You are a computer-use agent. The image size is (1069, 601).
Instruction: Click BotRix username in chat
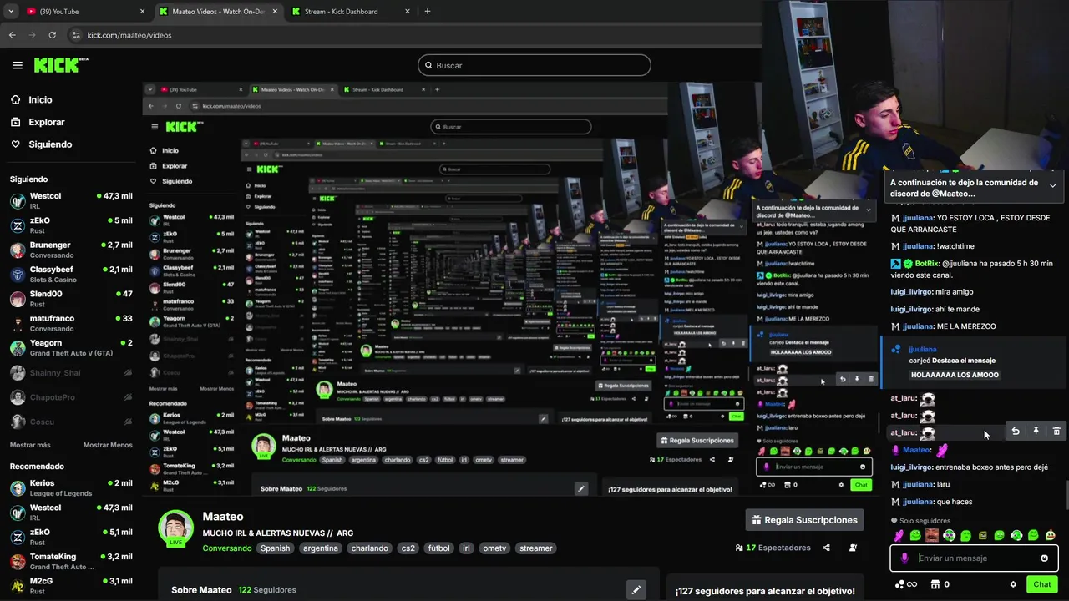click(x=926, y=263)
